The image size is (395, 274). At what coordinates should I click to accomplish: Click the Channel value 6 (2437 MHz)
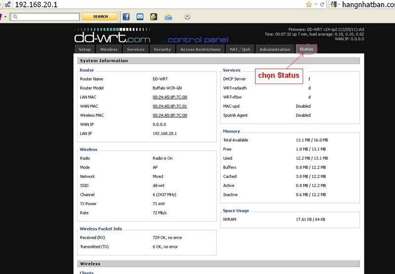[x=164, y=194]
